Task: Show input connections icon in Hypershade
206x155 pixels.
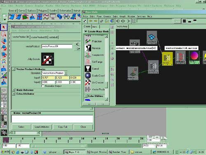Action: pyautogui.click(x=118, y=21)
